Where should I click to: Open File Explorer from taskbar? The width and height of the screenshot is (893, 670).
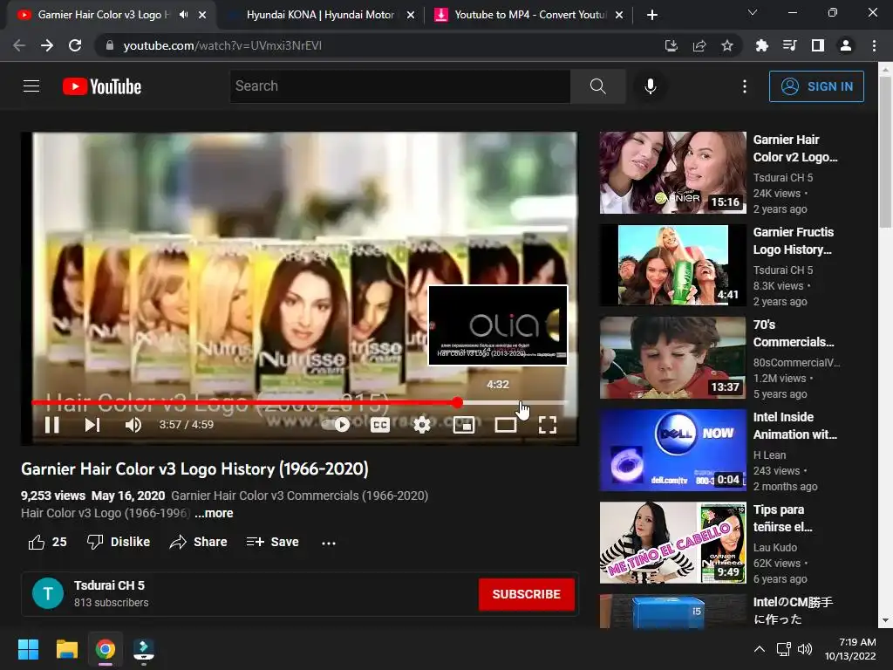click(x=66, y=649)
